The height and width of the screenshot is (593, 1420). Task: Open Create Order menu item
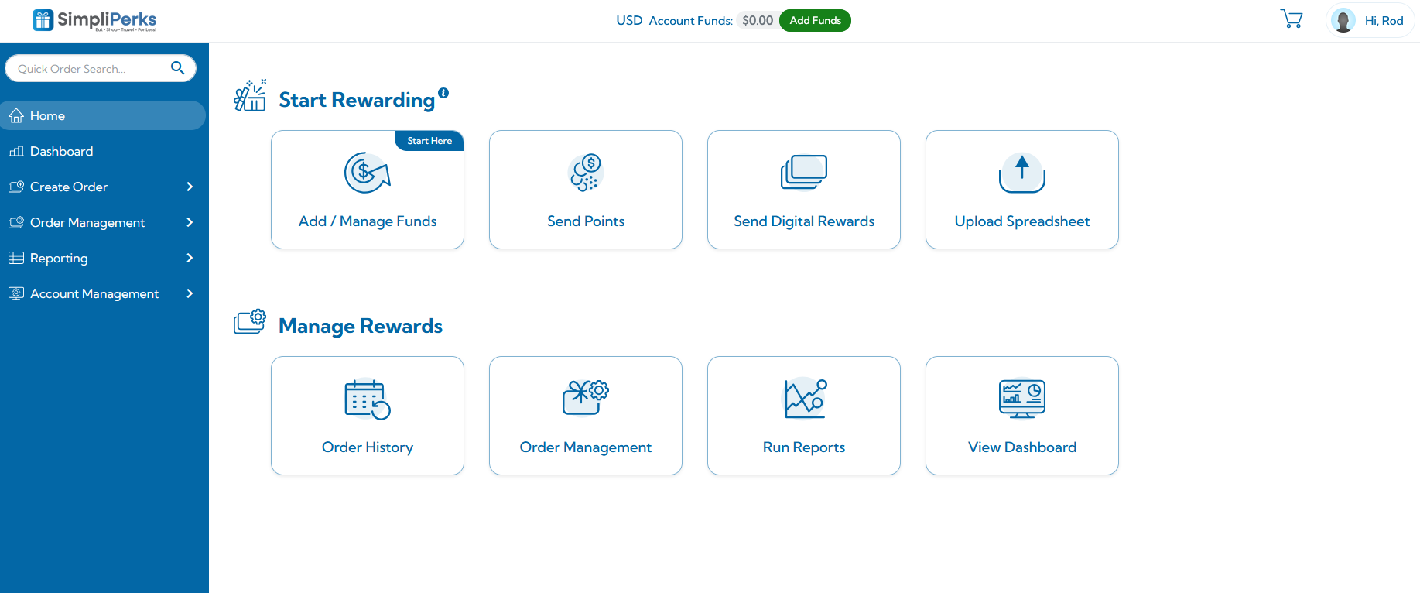point(69,187)
